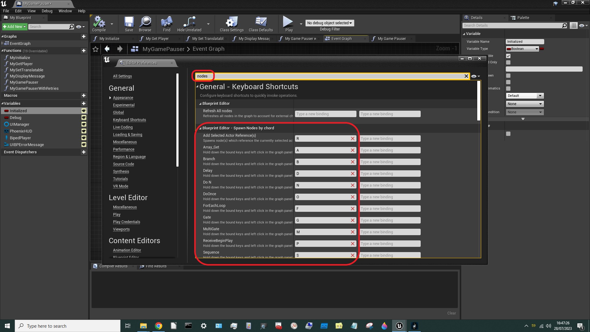Switch to the Palette tab
Image resolution: width=590 pixels, height=332 pixels.
523,18
